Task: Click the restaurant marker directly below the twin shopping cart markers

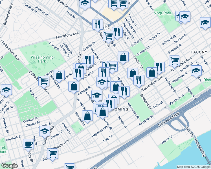Action: pyautogui.click(x=104, y=73)
